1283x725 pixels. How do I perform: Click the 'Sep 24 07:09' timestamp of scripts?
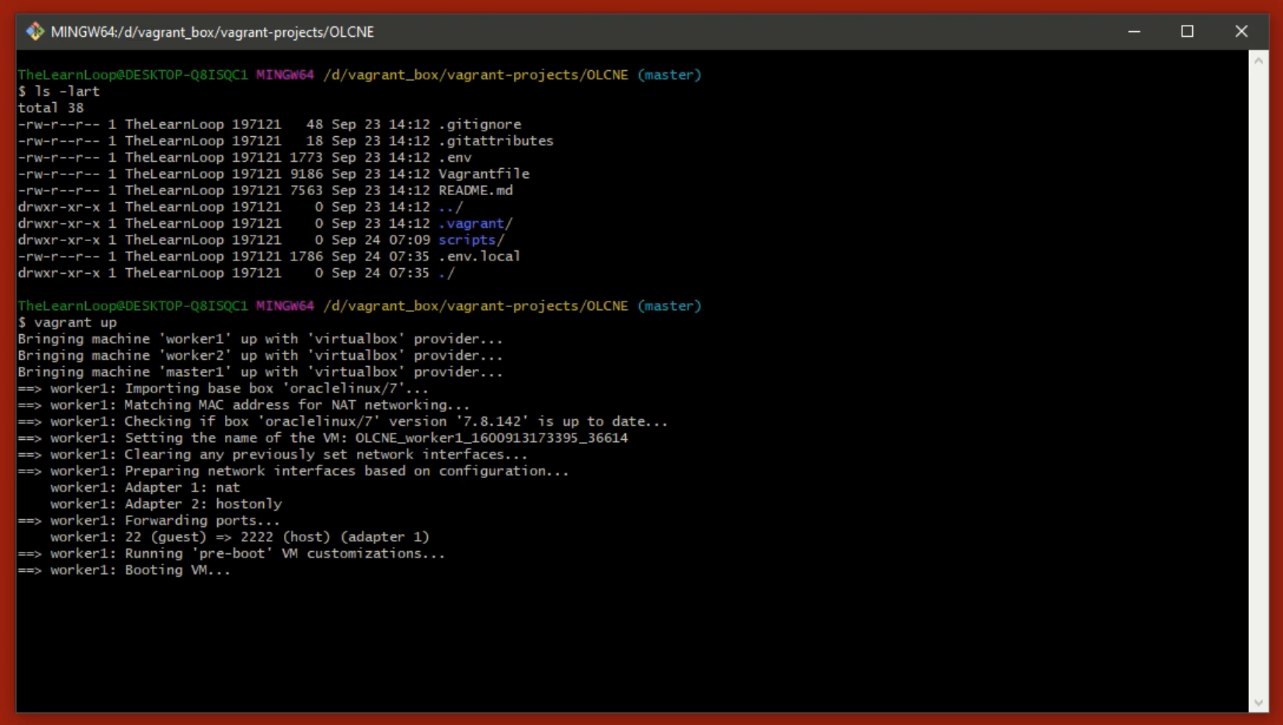(380, 240)
